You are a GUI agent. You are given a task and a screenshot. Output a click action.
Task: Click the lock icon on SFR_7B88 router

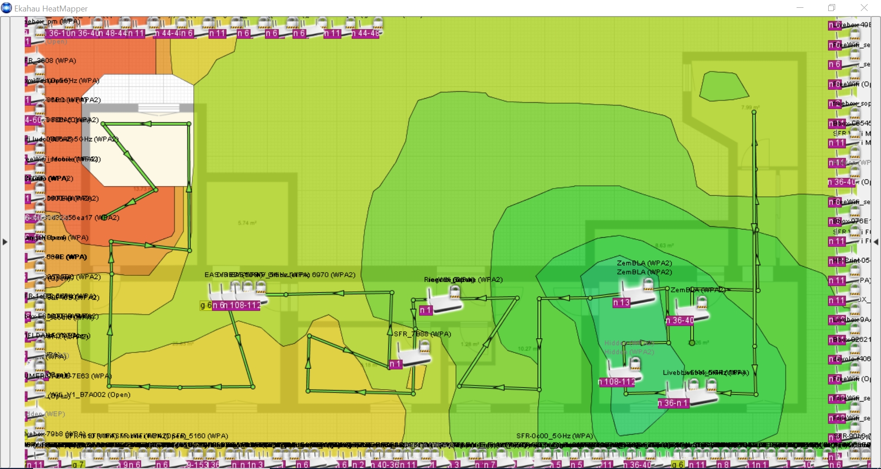pos(425,346)
